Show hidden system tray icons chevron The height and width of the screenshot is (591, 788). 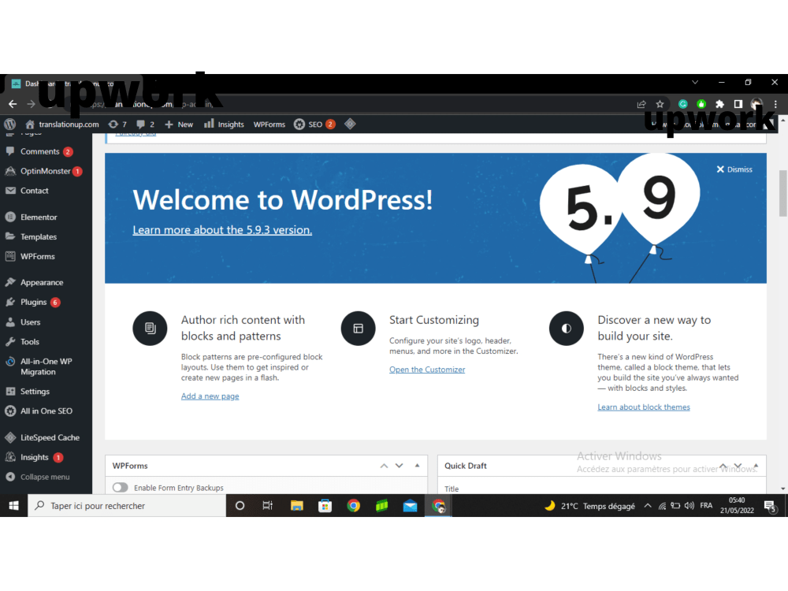click(648, 506)
